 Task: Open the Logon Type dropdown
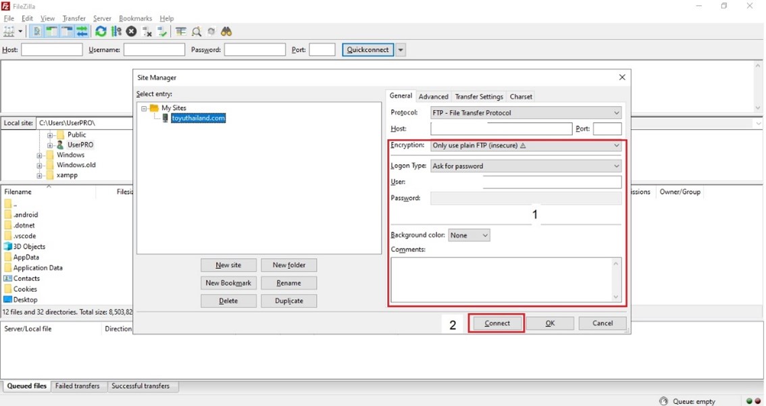tap(526, 166)
